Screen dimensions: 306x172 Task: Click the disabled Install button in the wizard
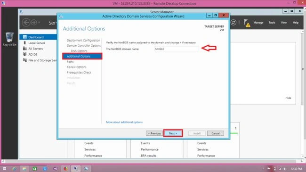tap(197, 133)
